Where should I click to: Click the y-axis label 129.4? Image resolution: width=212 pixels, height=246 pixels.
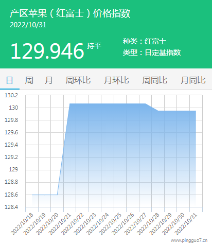click(x=11, y=145)
